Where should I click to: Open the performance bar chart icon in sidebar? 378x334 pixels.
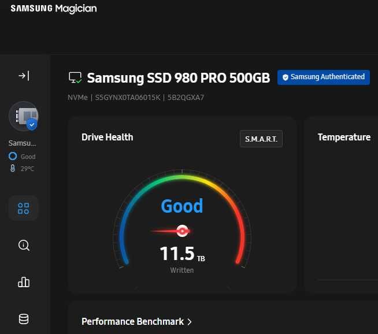click(x=24, y=282)
